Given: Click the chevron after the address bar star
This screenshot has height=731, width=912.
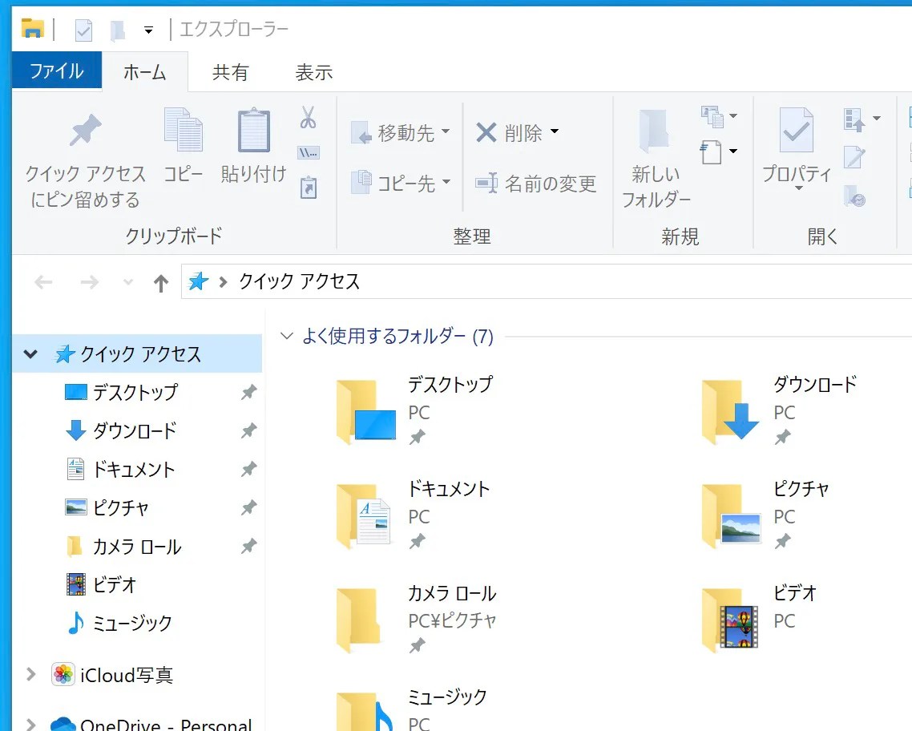Looking at the screenshot, I should tap(223, 282).
